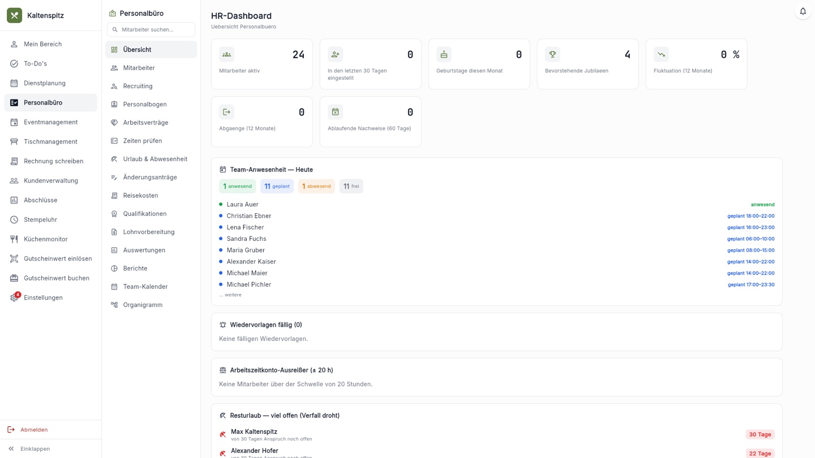This screenshot has width=815, height=458.
Task: Click the Wiedervorlagen alarm bell icon
Action: (223, 325)
